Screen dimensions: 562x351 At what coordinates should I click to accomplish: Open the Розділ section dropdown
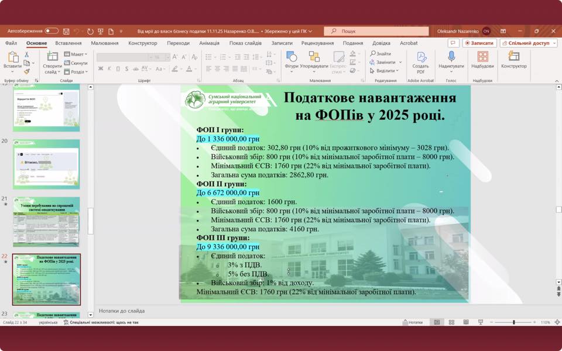click(x=76, y=72)
